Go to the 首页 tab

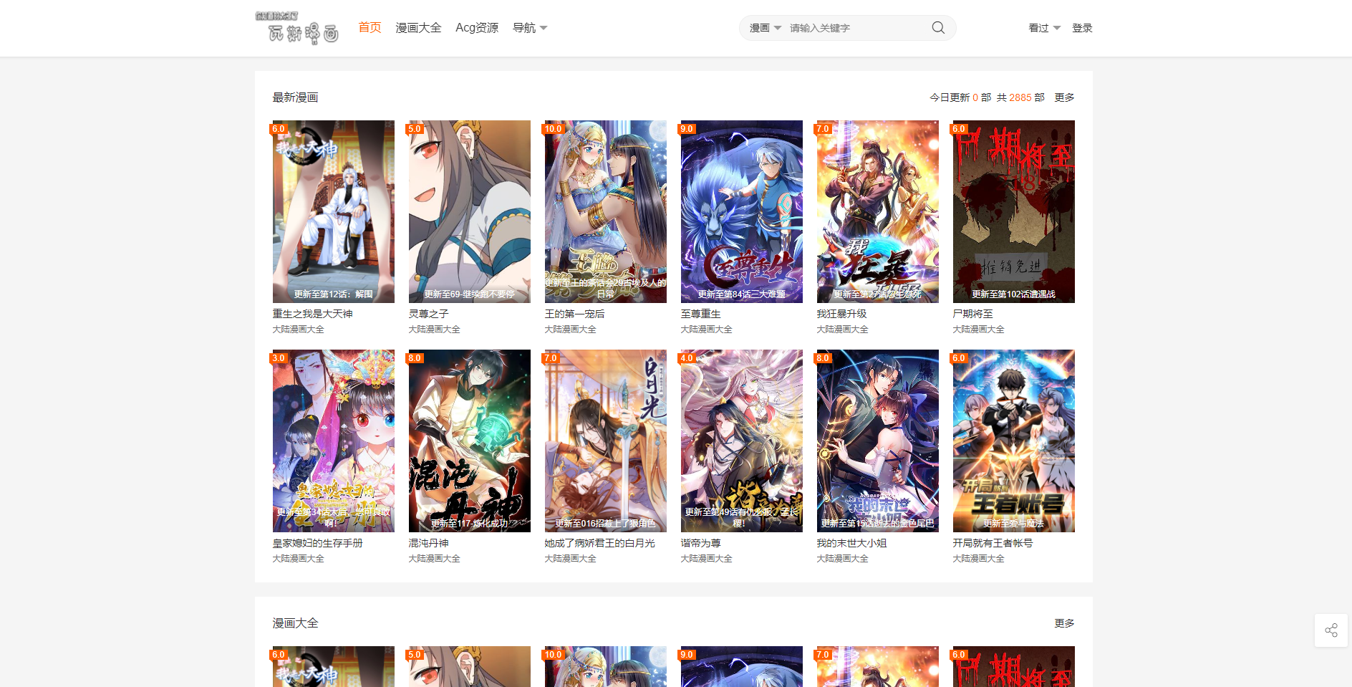370,27
